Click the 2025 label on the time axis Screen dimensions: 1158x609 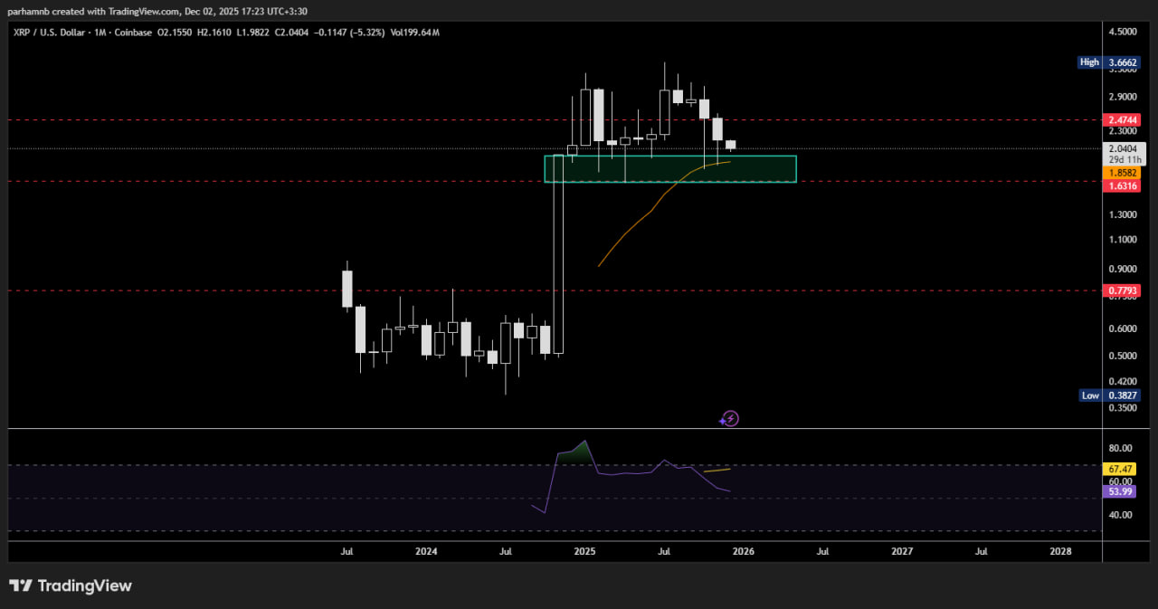coord(584,551)
